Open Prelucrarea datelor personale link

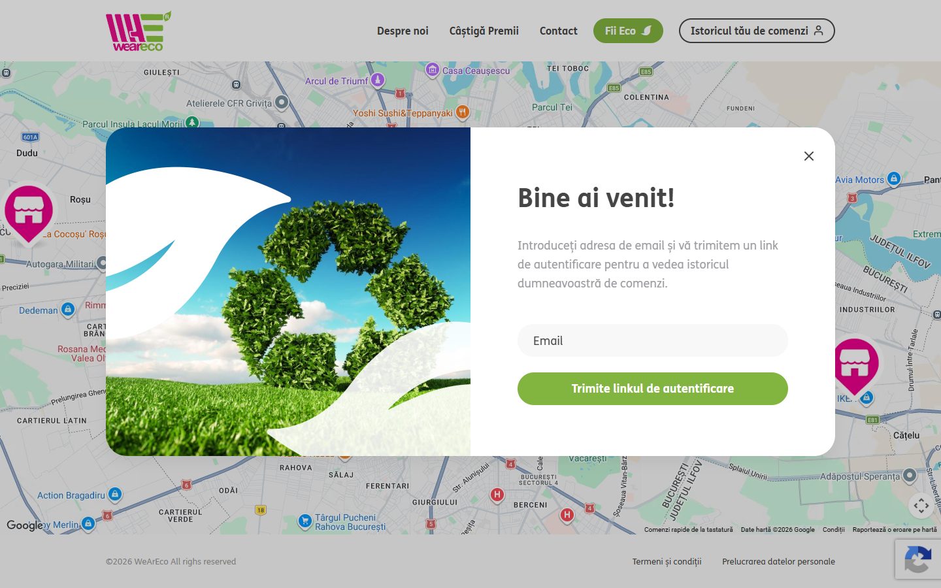778,561
